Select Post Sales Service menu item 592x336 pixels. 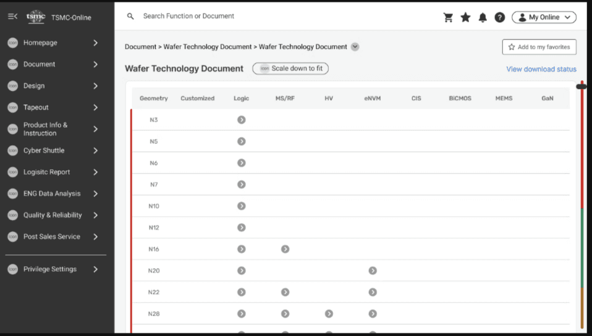(53, 237)
